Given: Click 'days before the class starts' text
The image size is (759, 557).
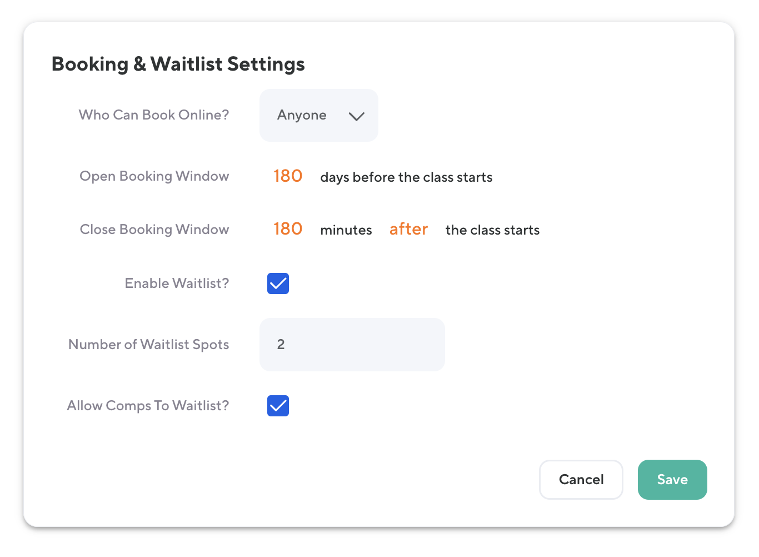Looking at the screenshot, I should coord(406,177).
